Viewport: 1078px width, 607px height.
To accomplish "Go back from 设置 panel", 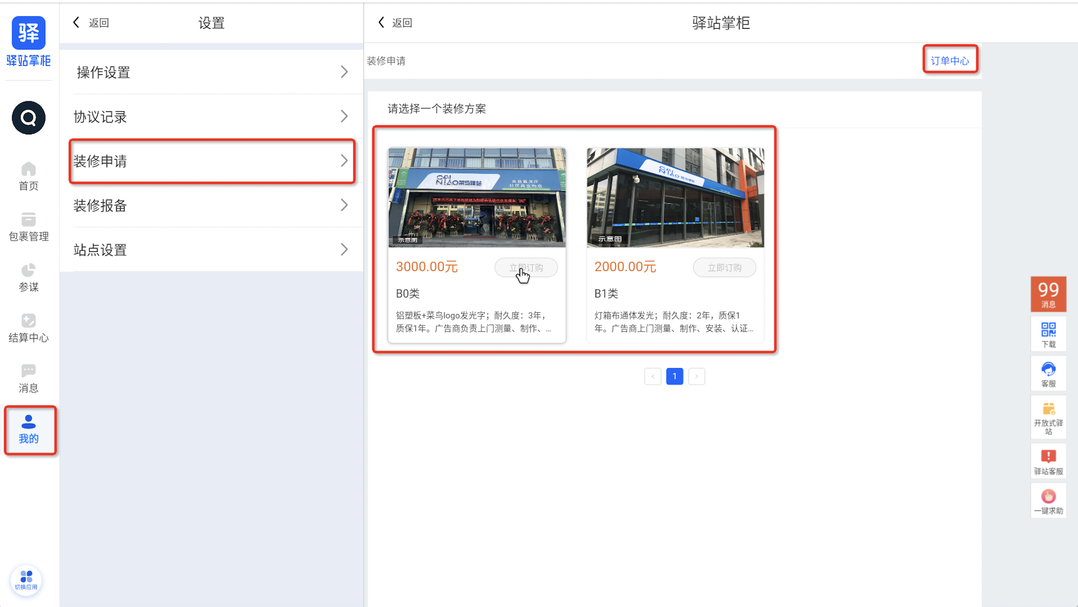I will [x=91, y=22].
